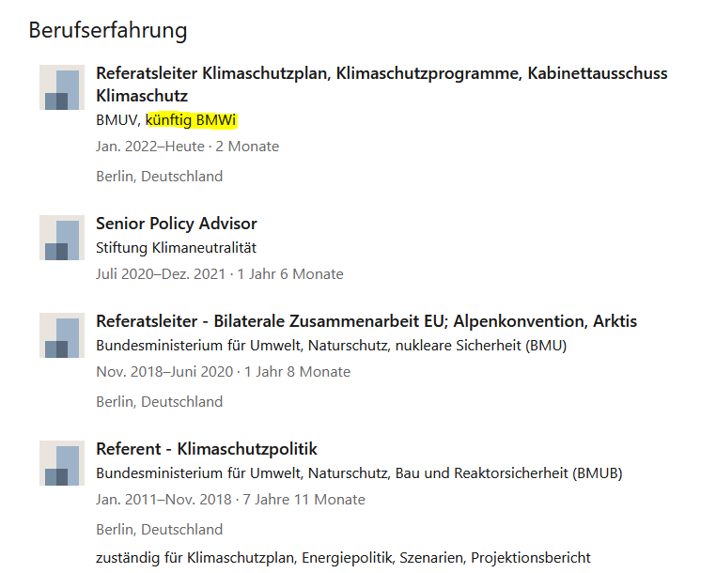Click the 'Nov. 2018–Juni 2020' date range

click(x=164, y=372)
